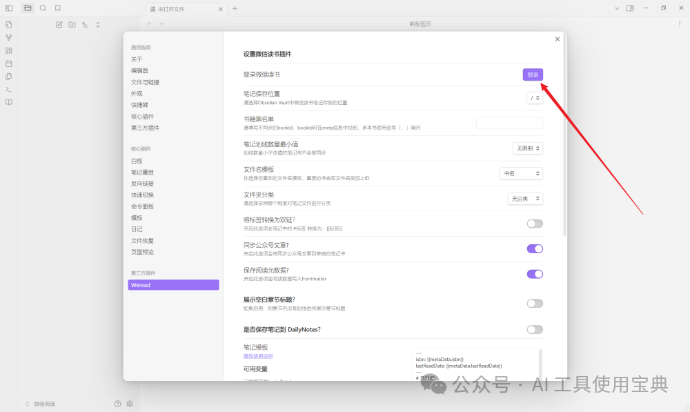Select 外观 in settings sidebar
Viewport: 690px width, 412px height.
pos(137,93)
